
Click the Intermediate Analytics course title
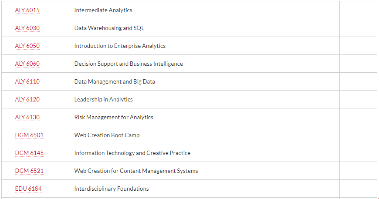tap(103, 10)
